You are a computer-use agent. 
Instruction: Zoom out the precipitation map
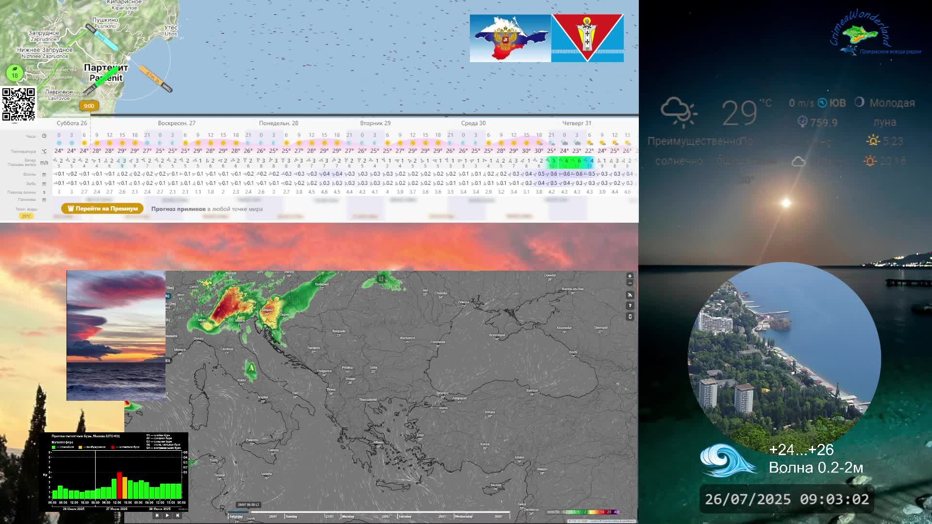point(630,283)
